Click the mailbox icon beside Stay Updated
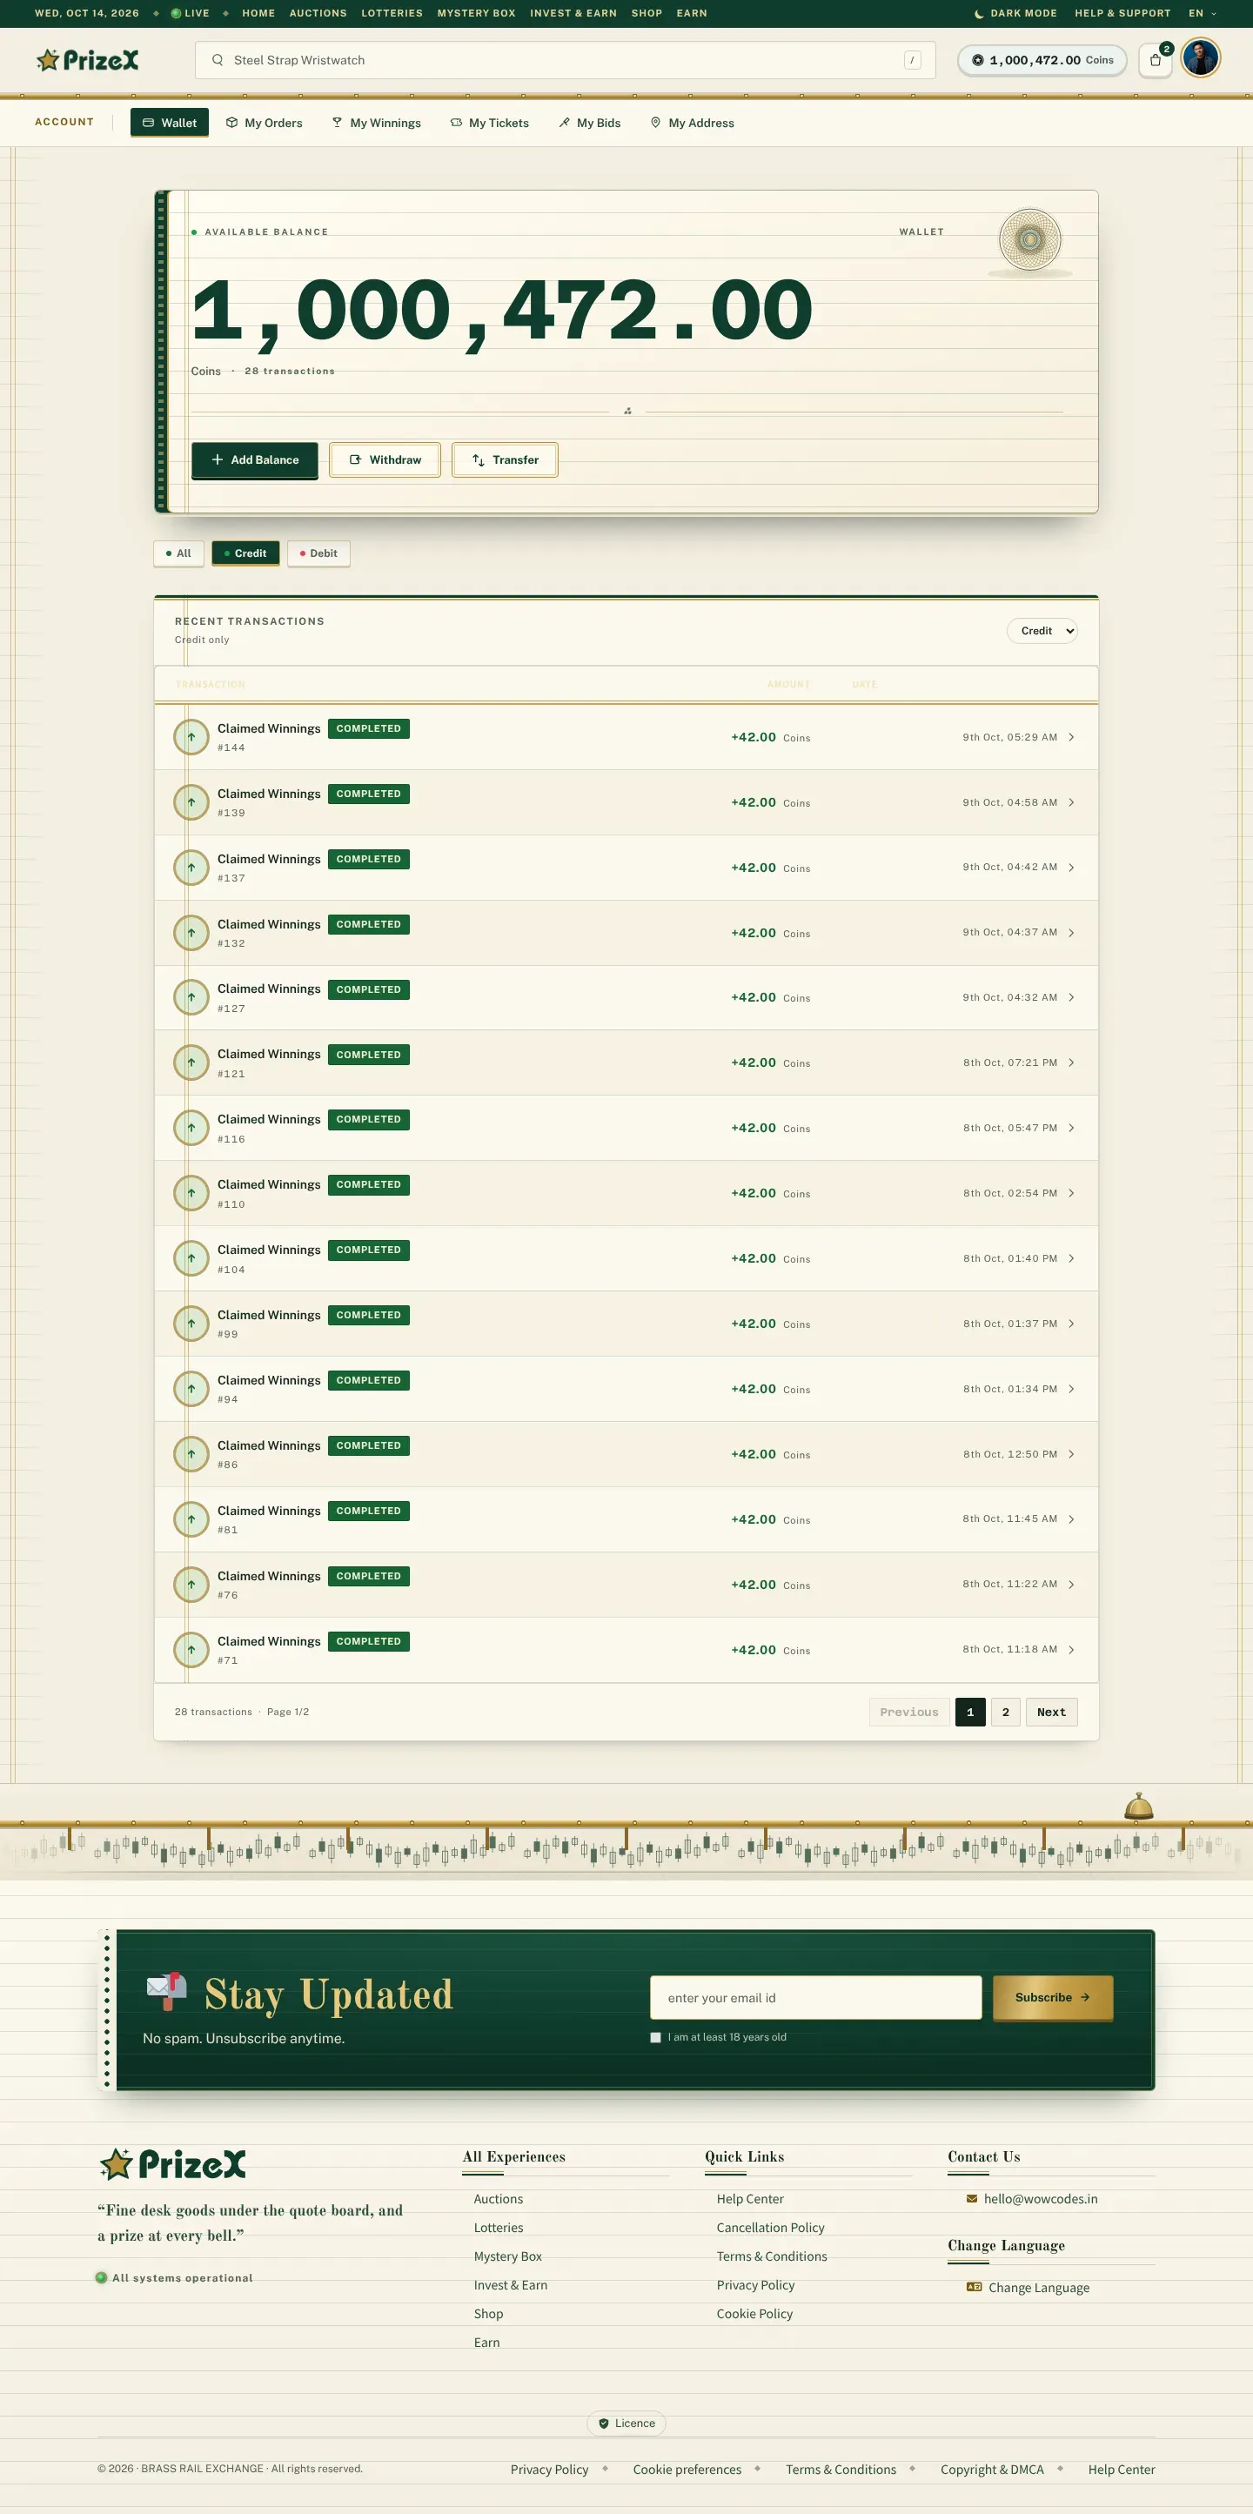 coord(167,1991)
